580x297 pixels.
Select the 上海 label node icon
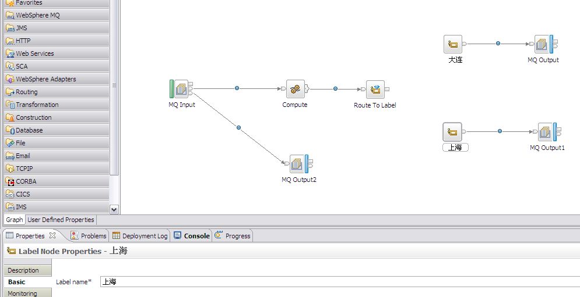click(x=452, y=132)
